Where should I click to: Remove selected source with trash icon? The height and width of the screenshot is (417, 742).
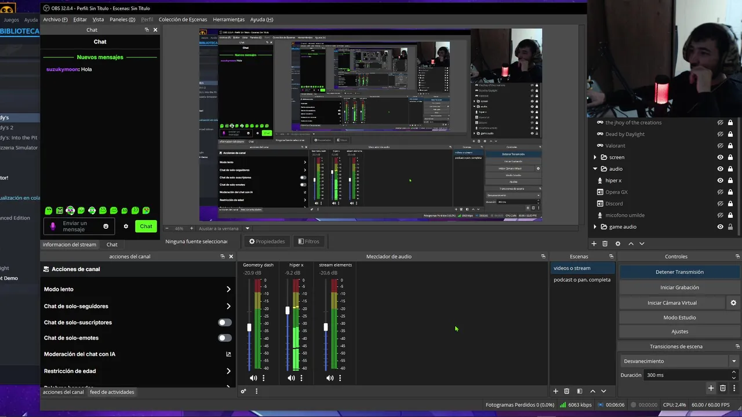click(605, 244)
